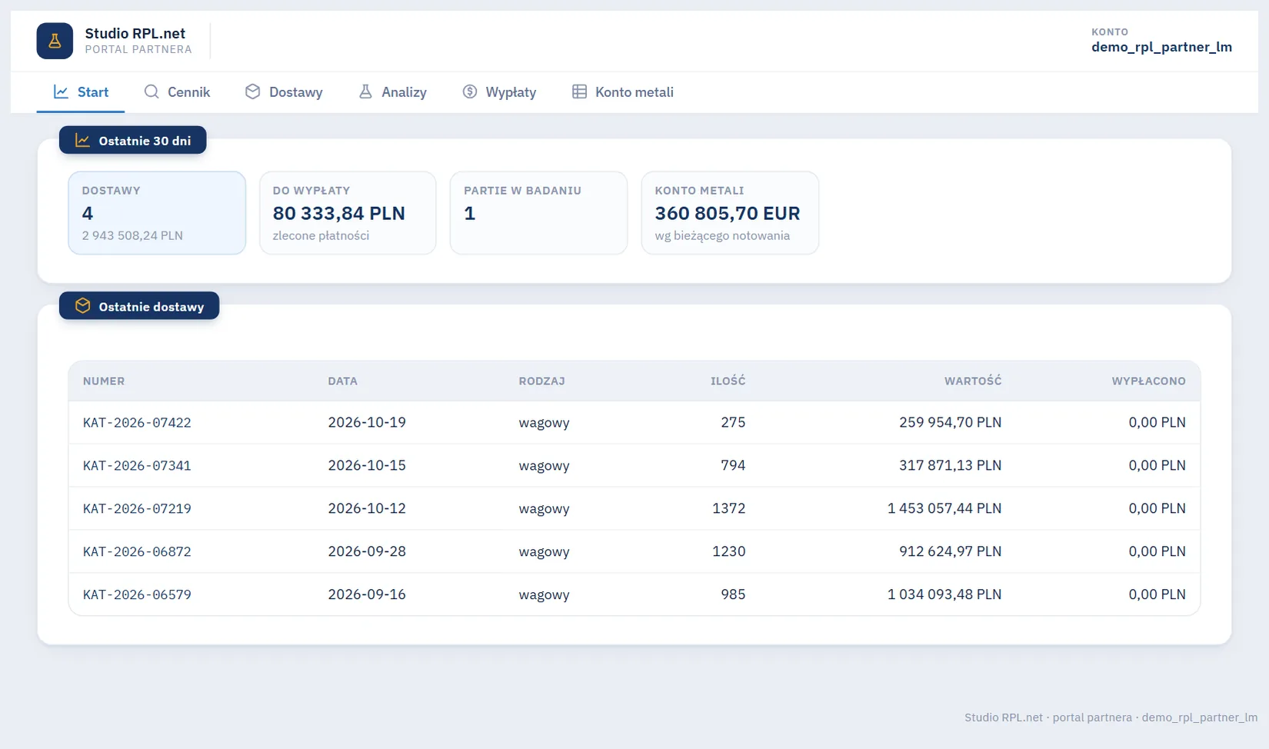
Task: Click the Studio RPL.net flask logo icon
Action: pos(55,41)
